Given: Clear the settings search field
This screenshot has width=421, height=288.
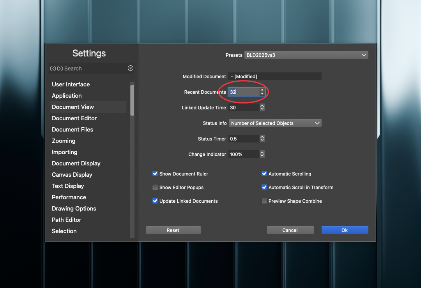Looking at the screenshot, I should (131, 68).
